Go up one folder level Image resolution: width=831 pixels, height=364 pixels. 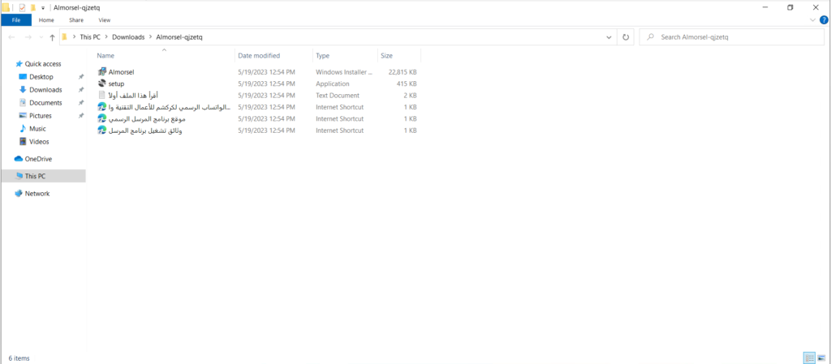[52, 37]
